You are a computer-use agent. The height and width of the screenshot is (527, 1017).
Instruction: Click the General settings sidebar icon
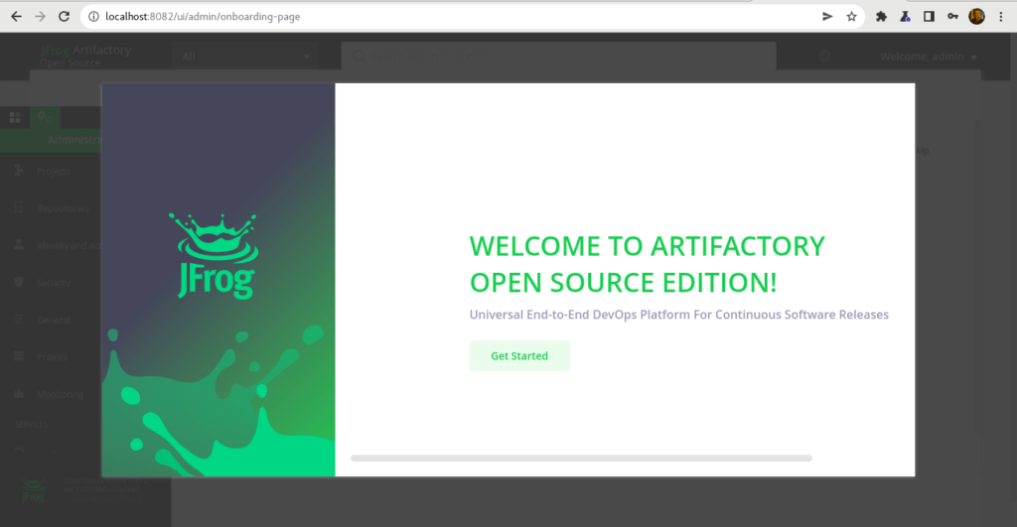tap(19, 319)
